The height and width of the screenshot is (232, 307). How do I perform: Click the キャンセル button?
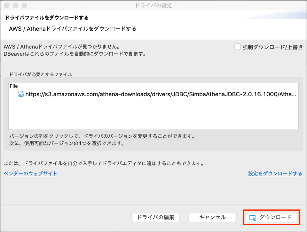[212, 217]
